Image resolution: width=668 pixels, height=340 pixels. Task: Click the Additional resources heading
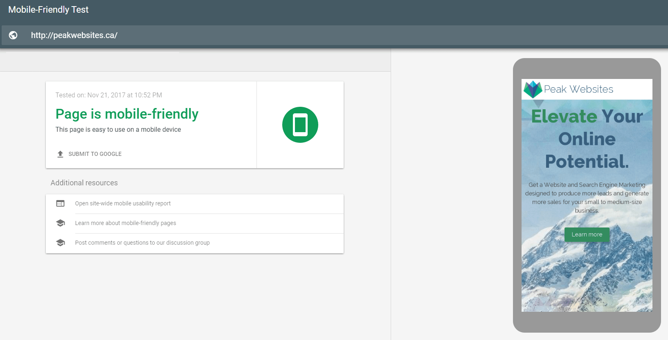(84, 183)
